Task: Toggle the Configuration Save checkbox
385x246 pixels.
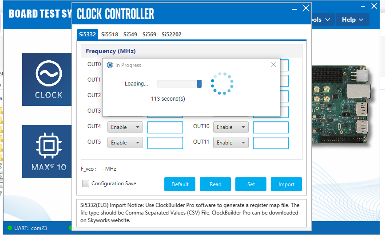Action: click(x=85, y=184)
